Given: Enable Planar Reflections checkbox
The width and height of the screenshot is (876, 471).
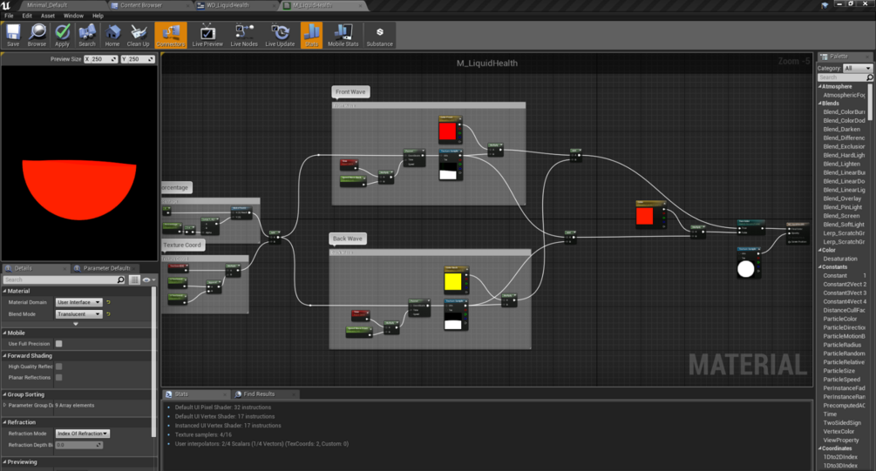Looking at the screenshot, I should point(58,378).
